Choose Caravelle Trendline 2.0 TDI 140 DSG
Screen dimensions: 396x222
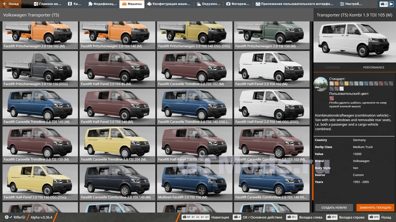tap(195, 107)
